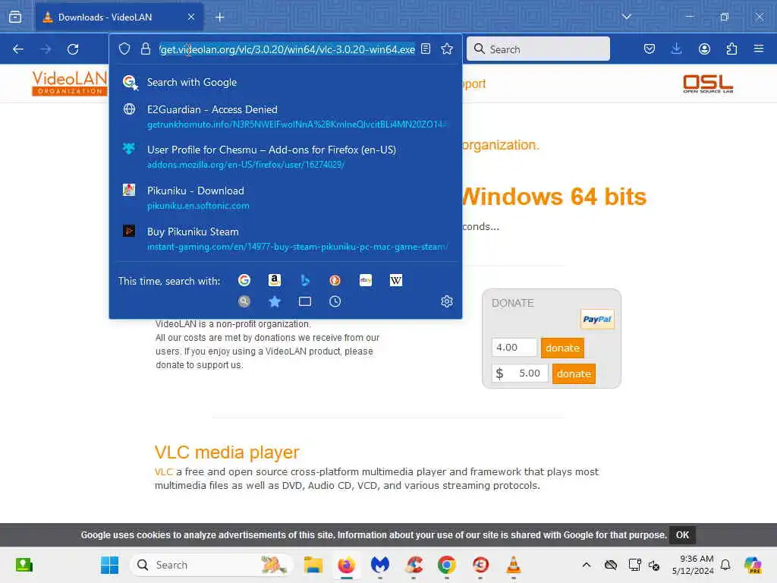Click donate button beside $ 5.00

(574, 373)
